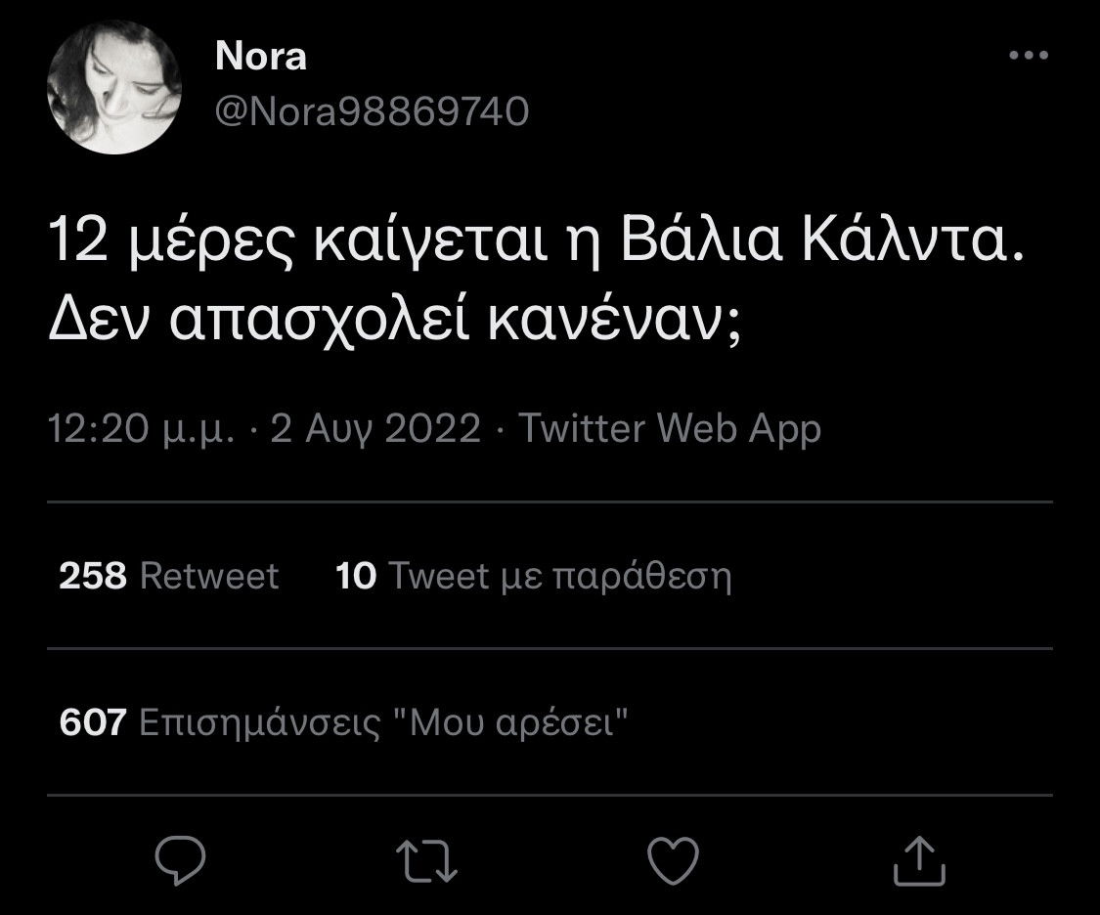Screen dimensions: 1100x915
Task: Click the 12:20 μ.μ. timestamp
Action: (141, 429)
